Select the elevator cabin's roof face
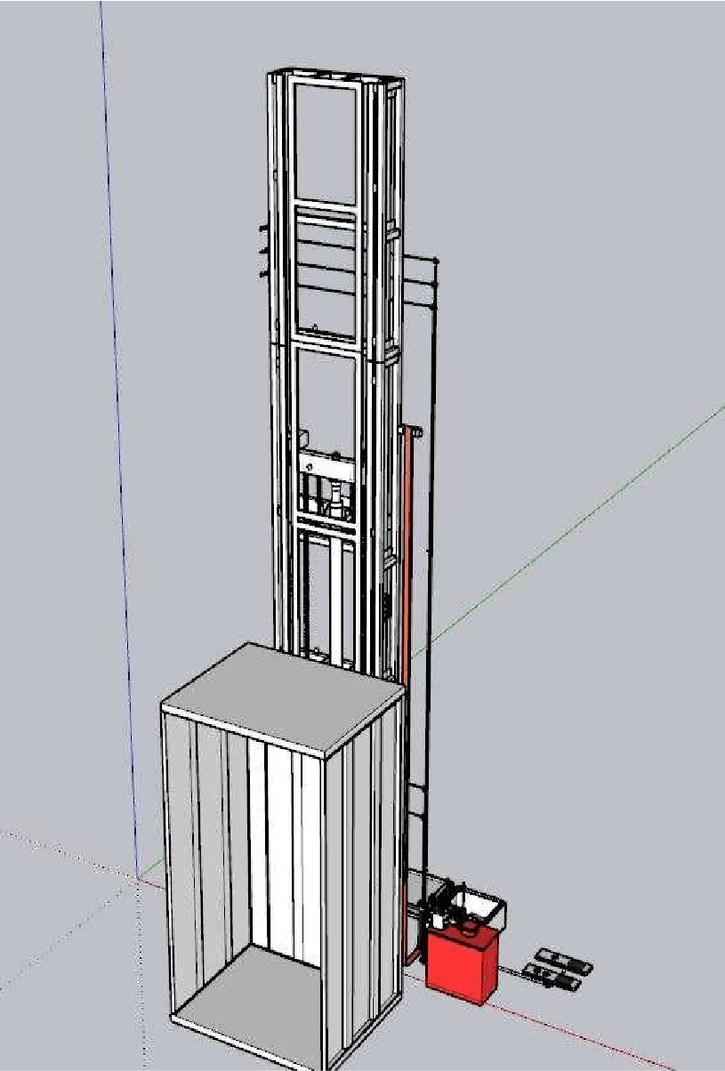This screenshot has width=725, height=1071. coord(280,696)
